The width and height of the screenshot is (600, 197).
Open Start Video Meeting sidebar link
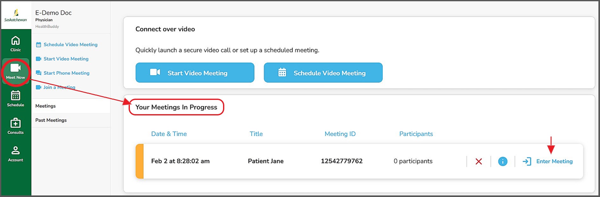click(66, 59)
